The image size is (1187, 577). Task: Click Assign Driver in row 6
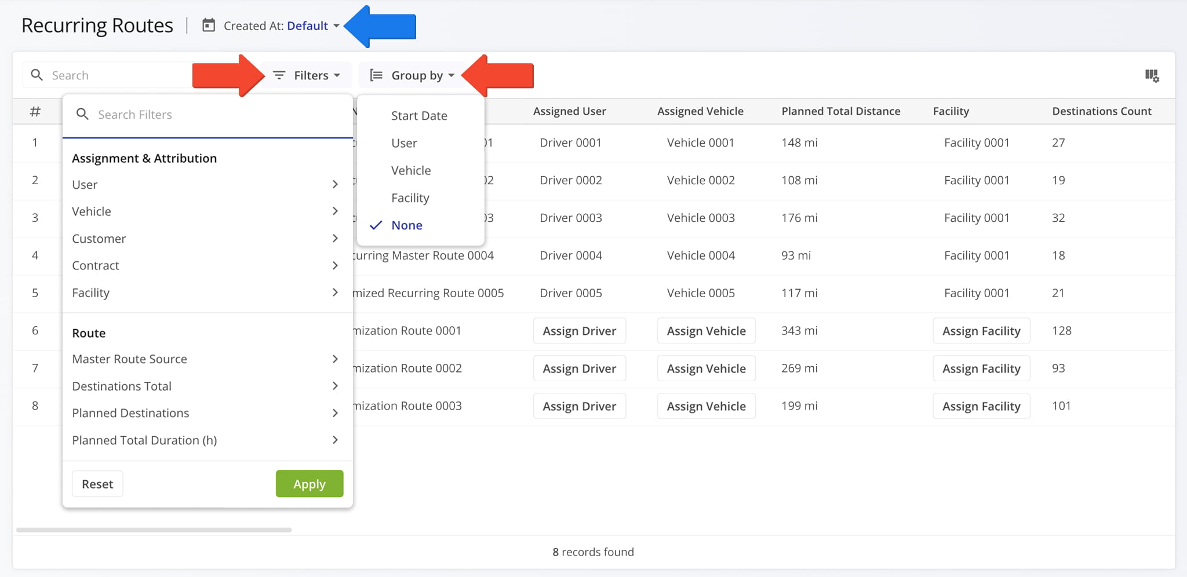(x=579, y=331)
